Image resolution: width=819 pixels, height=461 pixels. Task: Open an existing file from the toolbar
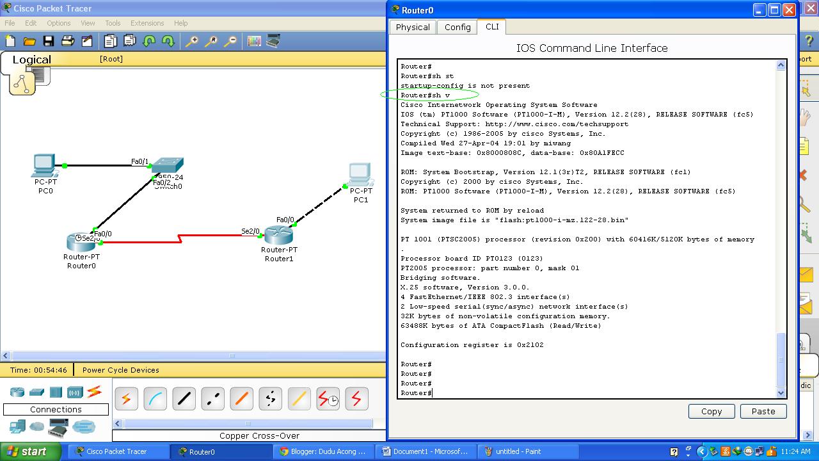click(29, 41)
